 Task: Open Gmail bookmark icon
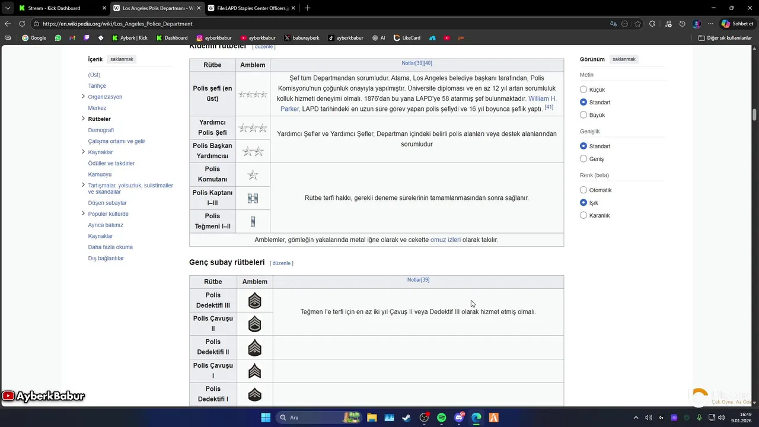coord(72,38)
